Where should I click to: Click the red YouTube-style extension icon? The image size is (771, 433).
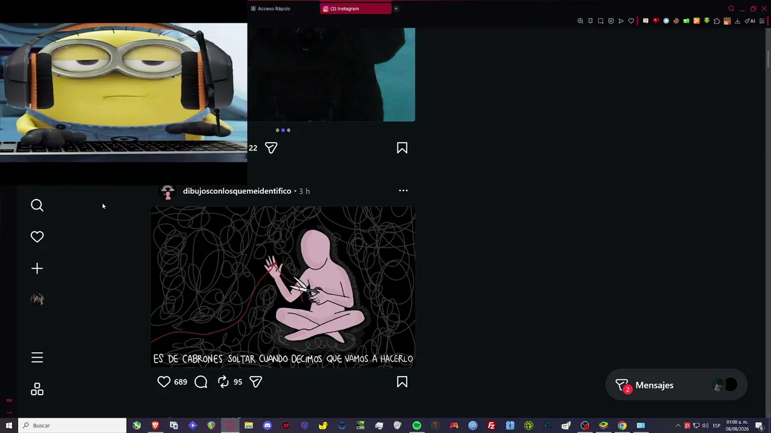point(655,21)
